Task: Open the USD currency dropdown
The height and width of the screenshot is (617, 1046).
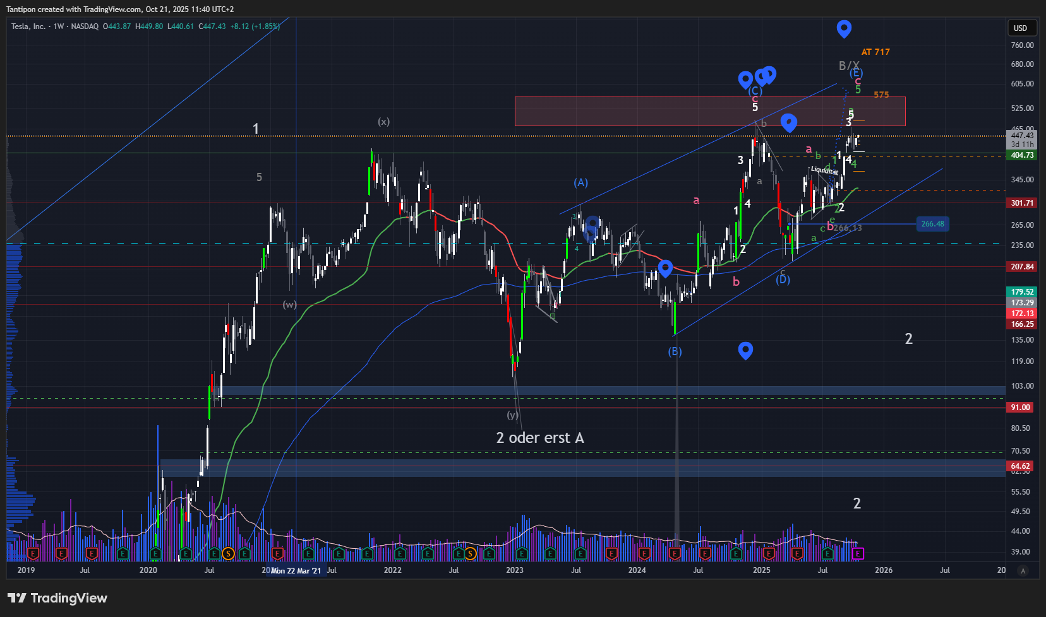Action: (1021, 28)
